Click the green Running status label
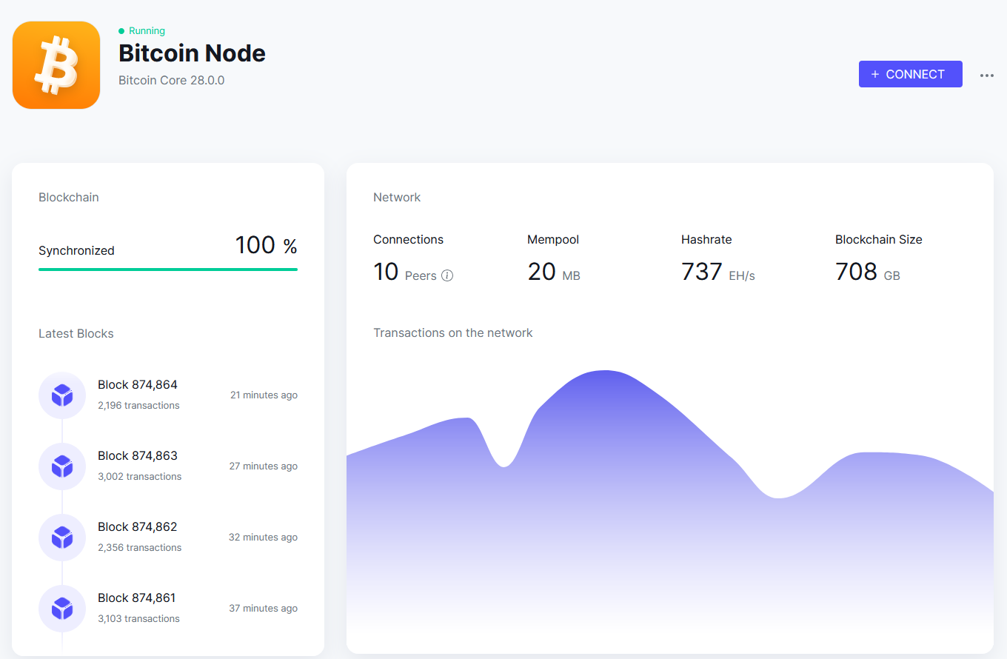 [x=142, y=31]
